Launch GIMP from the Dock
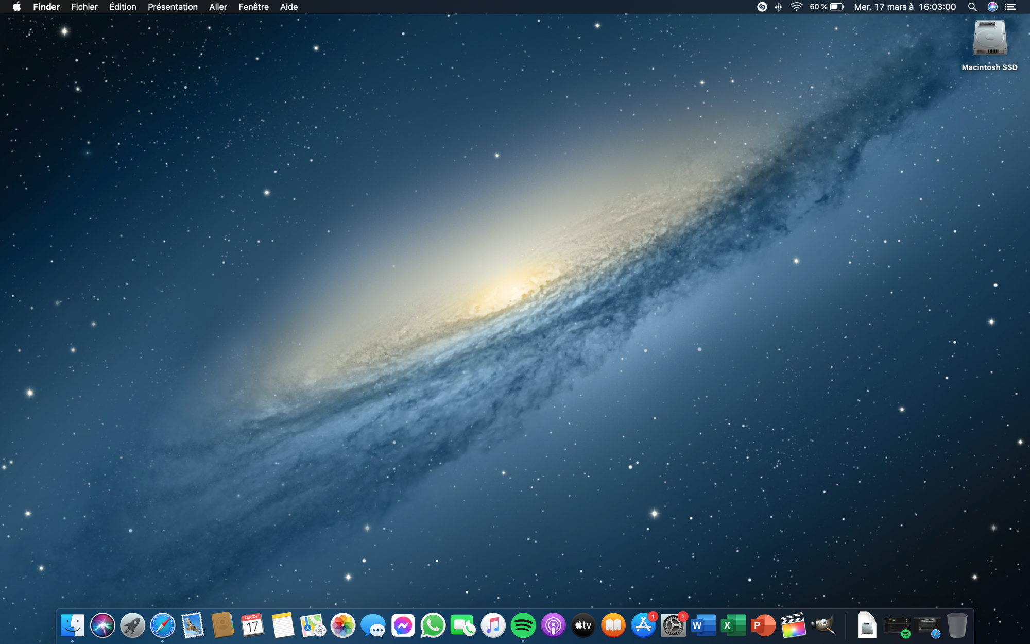 coord(823,625)
